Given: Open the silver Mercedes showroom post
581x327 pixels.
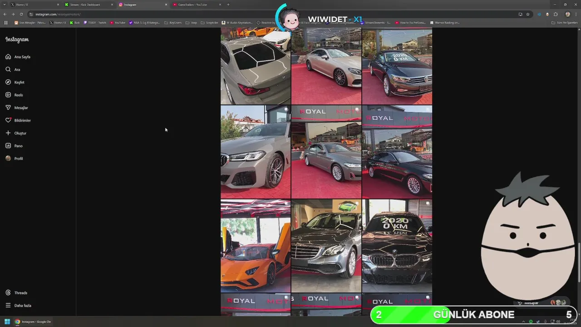Looking at the screenshot, I should click(326, 246).
